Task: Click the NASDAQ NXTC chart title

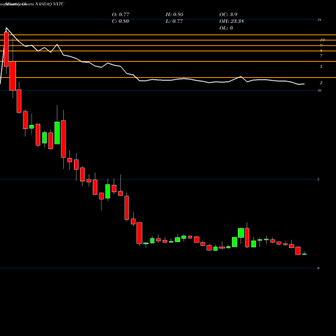Action: click(50, 4)
